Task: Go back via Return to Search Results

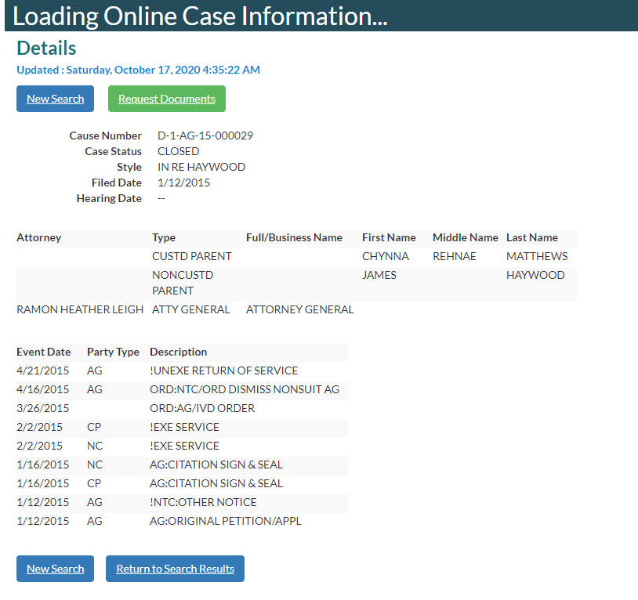Action: tap(175, 569)
